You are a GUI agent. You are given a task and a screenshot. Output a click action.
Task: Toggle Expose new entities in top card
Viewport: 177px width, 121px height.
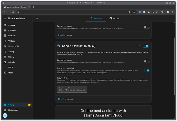146,27
